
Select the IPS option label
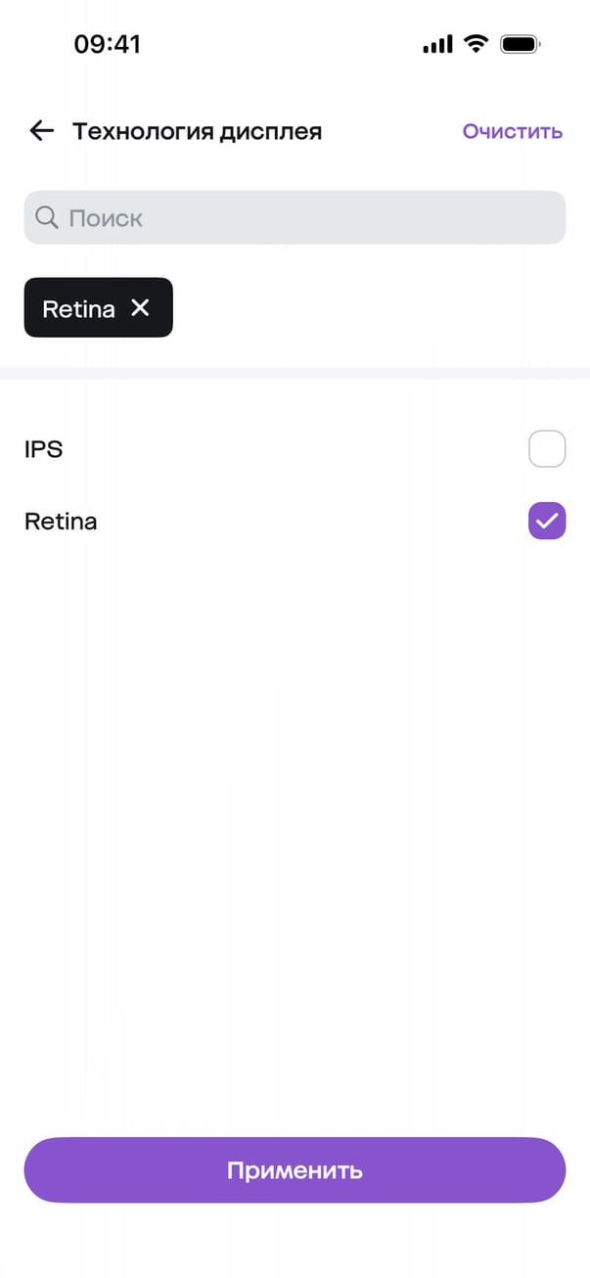coord(44,449)
